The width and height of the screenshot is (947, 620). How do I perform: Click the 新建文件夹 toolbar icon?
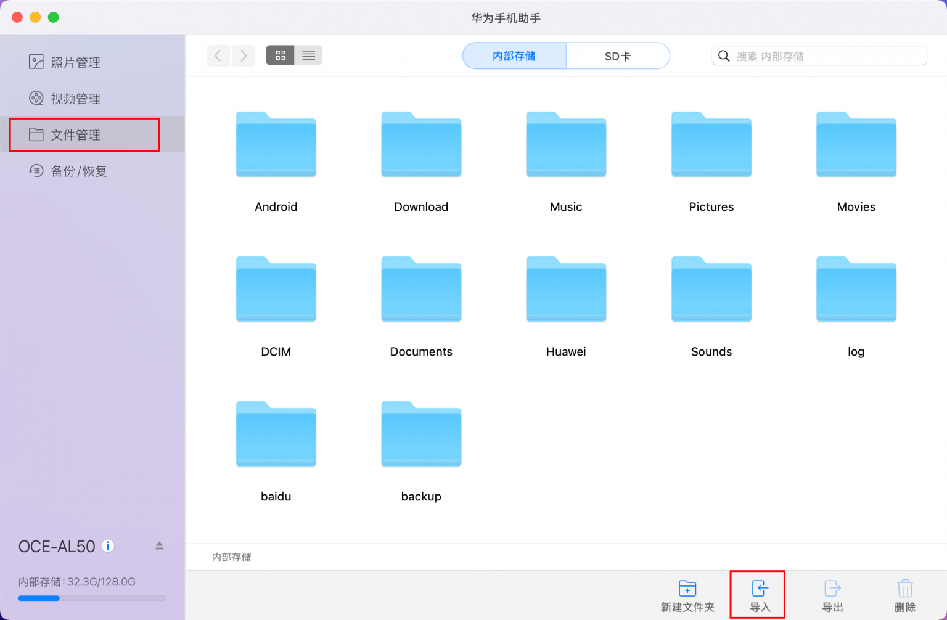point(687,595)
